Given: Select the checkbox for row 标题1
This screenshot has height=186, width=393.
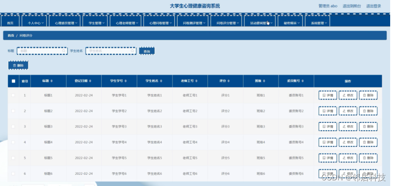Looking at the screenshot, I should click(x=13, y=95).
